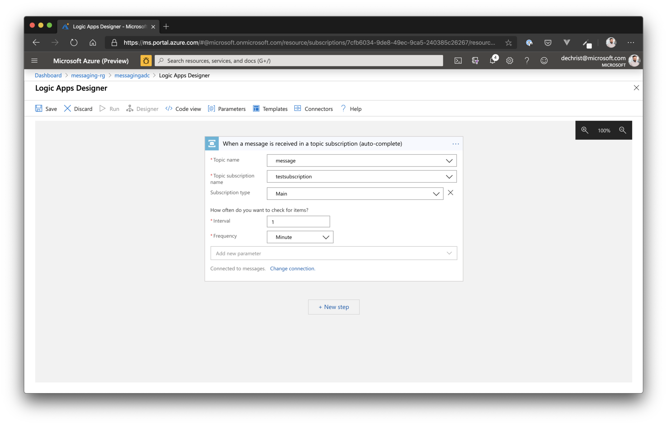Click the New step button
Screen dimensions: 667x425
coord(333,307)
